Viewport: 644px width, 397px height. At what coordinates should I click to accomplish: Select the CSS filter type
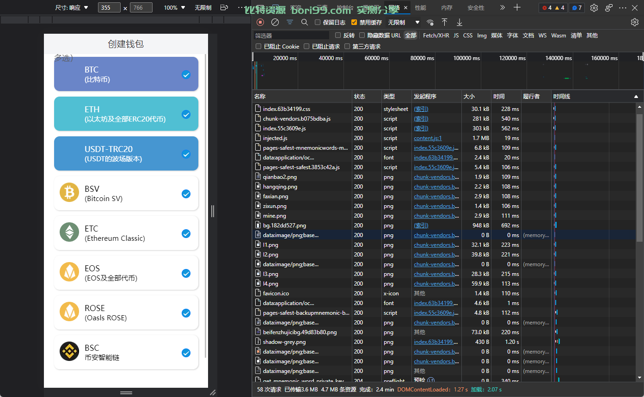[x=468, y=35]
